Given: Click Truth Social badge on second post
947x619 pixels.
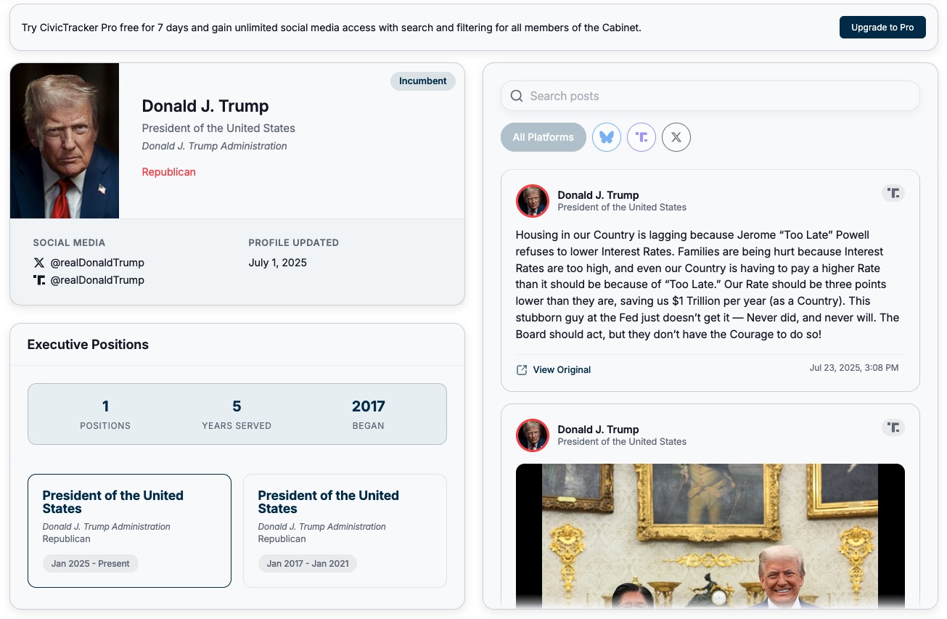Looking at the screenshot, I should pos(893,427).
